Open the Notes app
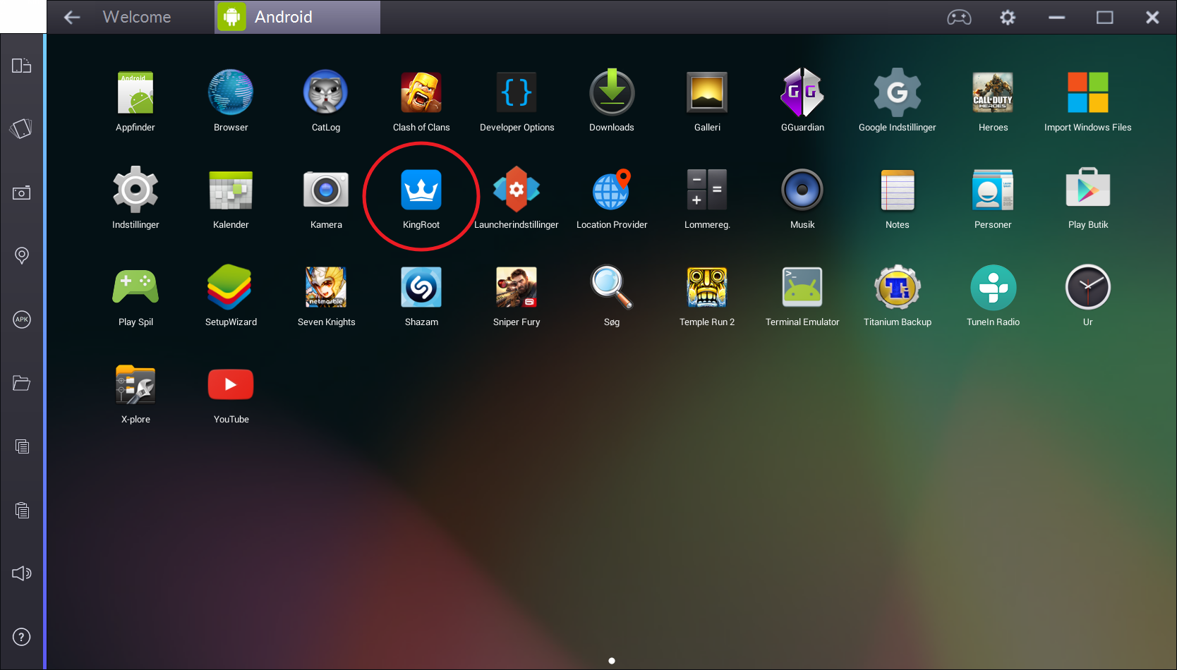This screenshot has width=1177, height=670. point(898,190)
